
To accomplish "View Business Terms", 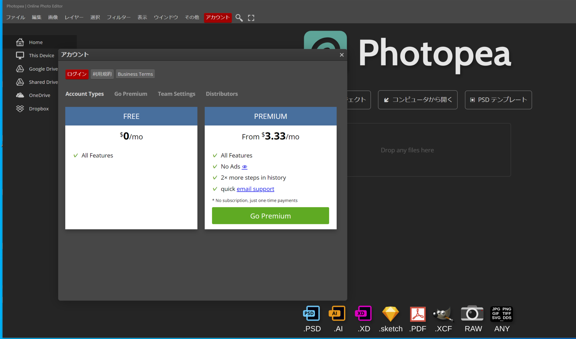I will [x=135, y=74].
